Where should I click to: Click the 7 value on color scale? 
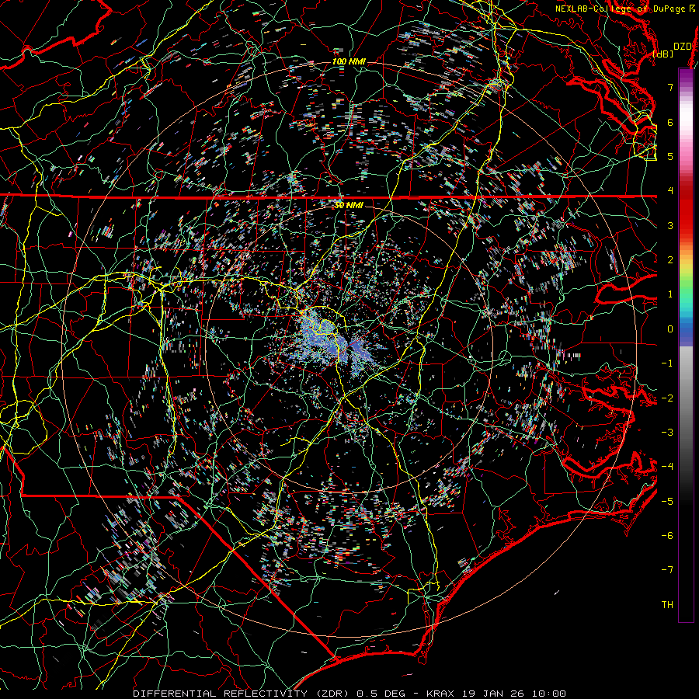click(x=670, y=87)
